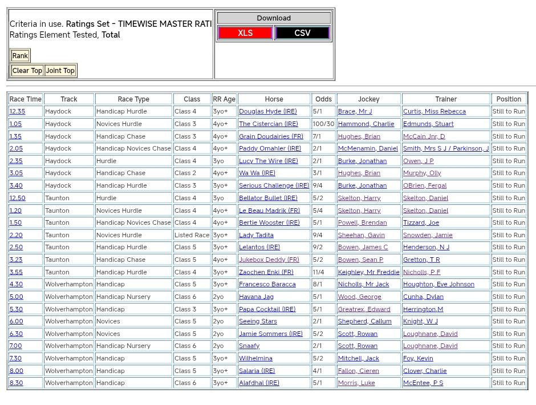View horse Seeing Stars
This screenshot has width=536, height=405.
pyautogui.click(x=258, y=322)
